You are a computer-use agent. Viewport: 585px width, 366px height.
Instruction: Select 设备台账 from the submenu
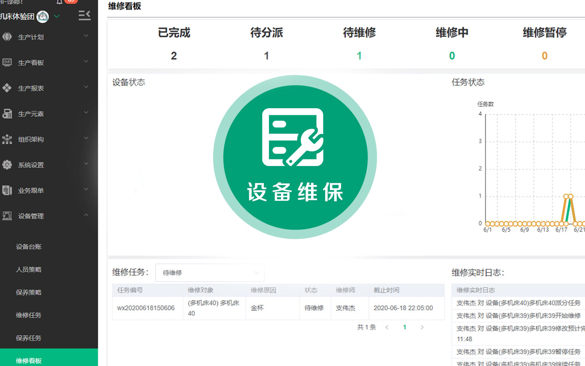tap(28, 246)
